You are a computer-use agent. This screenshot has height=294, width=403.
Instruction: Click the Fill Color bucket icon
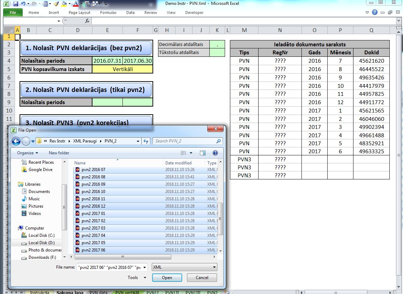64,4
